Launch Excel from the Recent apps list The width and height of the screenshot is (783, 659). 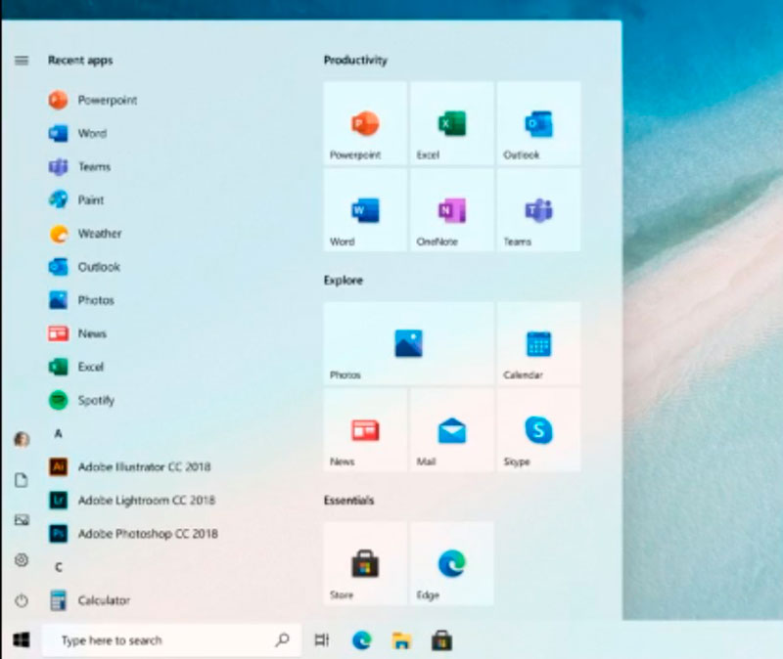[76, 367]
